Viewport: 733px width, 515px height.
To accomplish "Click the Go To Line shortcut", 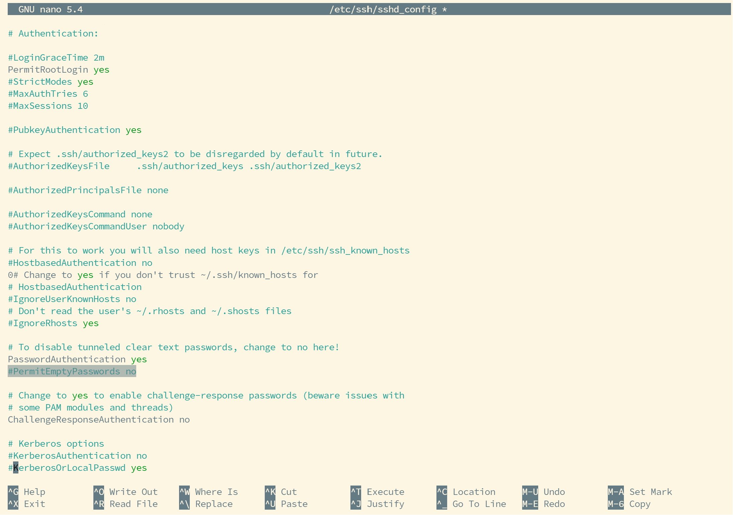I will pos(472,504).
